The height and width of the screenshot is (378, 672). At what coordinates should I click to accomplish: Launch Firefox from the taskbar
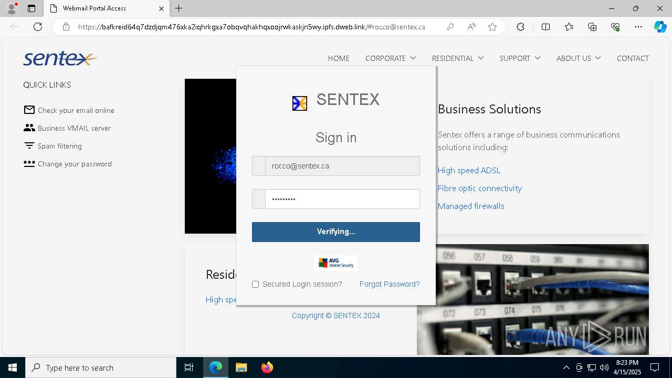click(x=267, y=367)
